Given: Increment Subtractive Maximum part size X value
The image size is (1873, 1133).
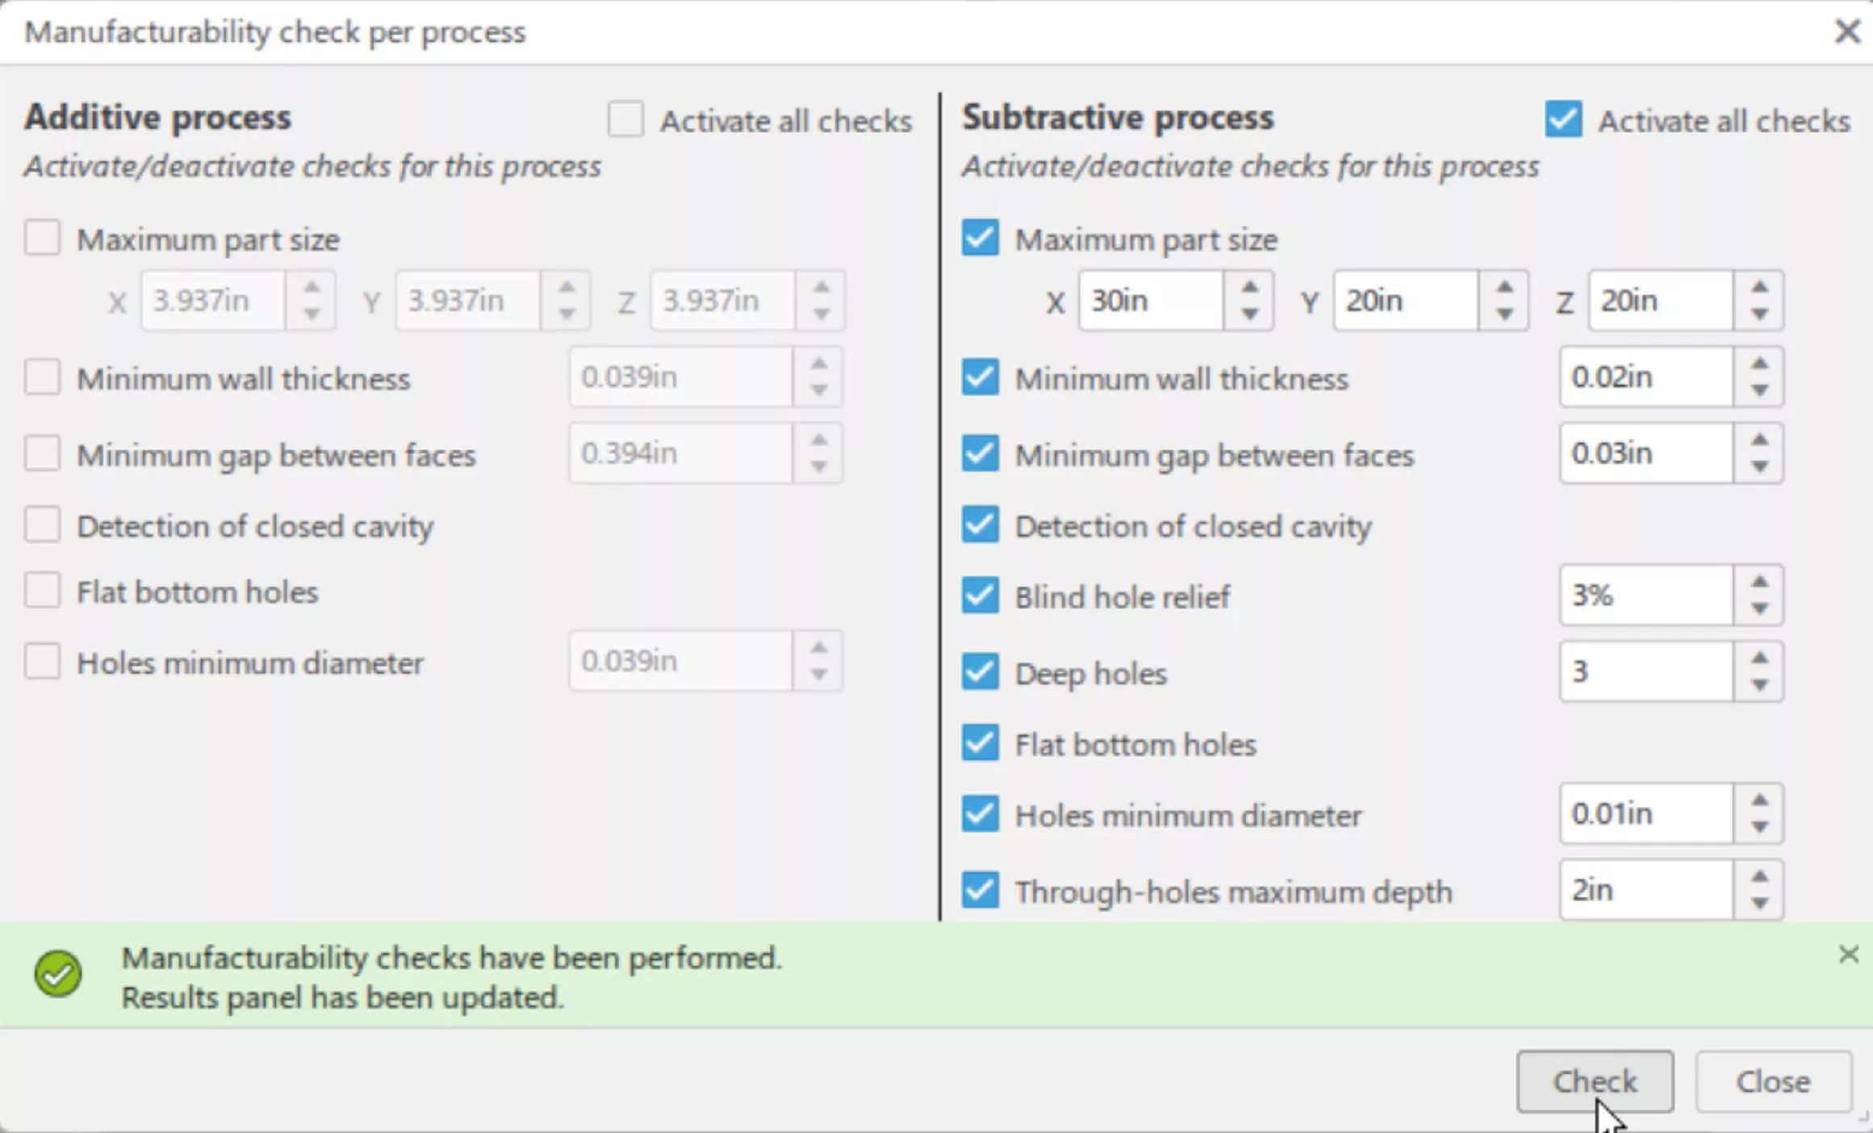Looking at the screenshot, I should coord(1251,286).
